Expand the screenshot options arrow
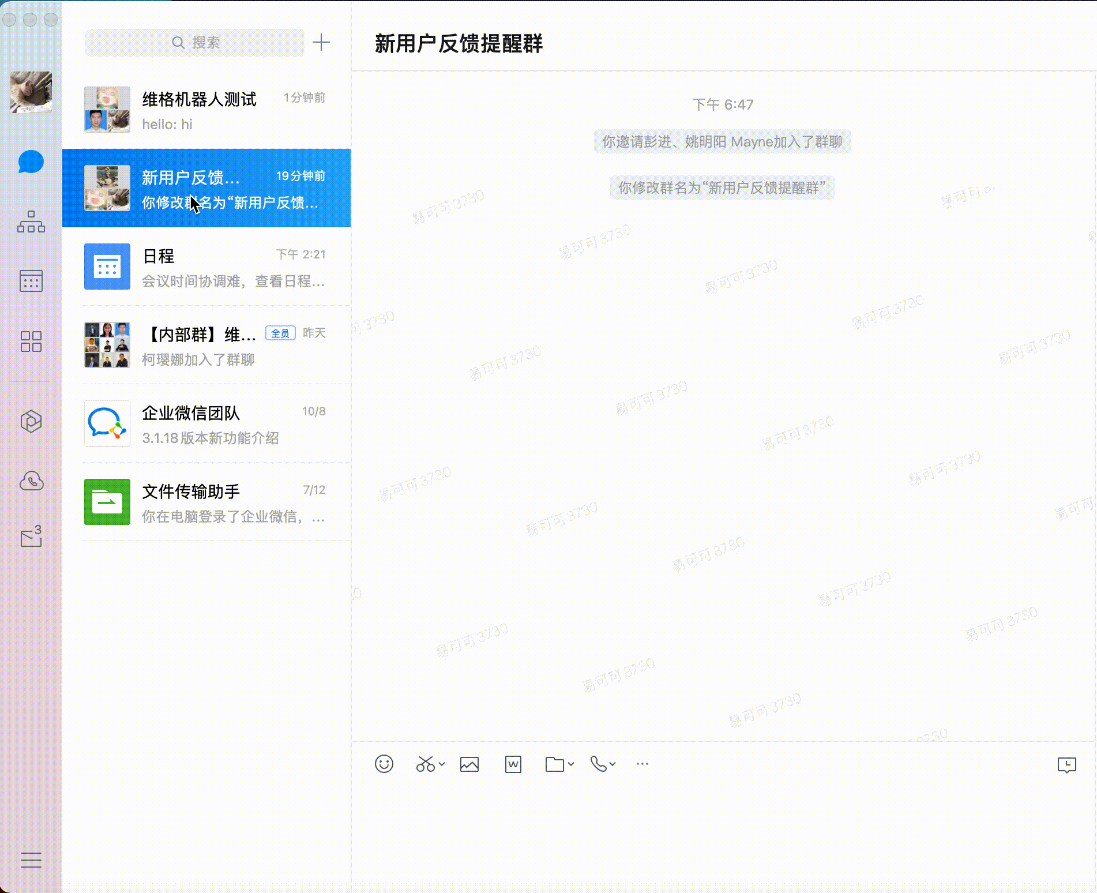 point(442,764)
